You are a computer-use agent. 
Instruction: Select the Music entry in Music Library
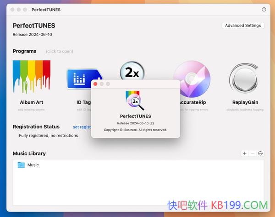33,165
